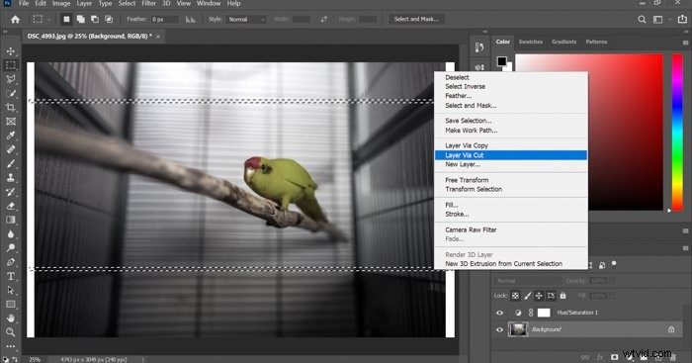Select the Move tool
The height and width of the screenshot is (363, 692).
(x=11, y=51)
